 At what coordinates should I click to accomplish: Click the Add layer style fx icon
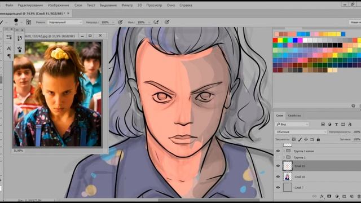322,196
